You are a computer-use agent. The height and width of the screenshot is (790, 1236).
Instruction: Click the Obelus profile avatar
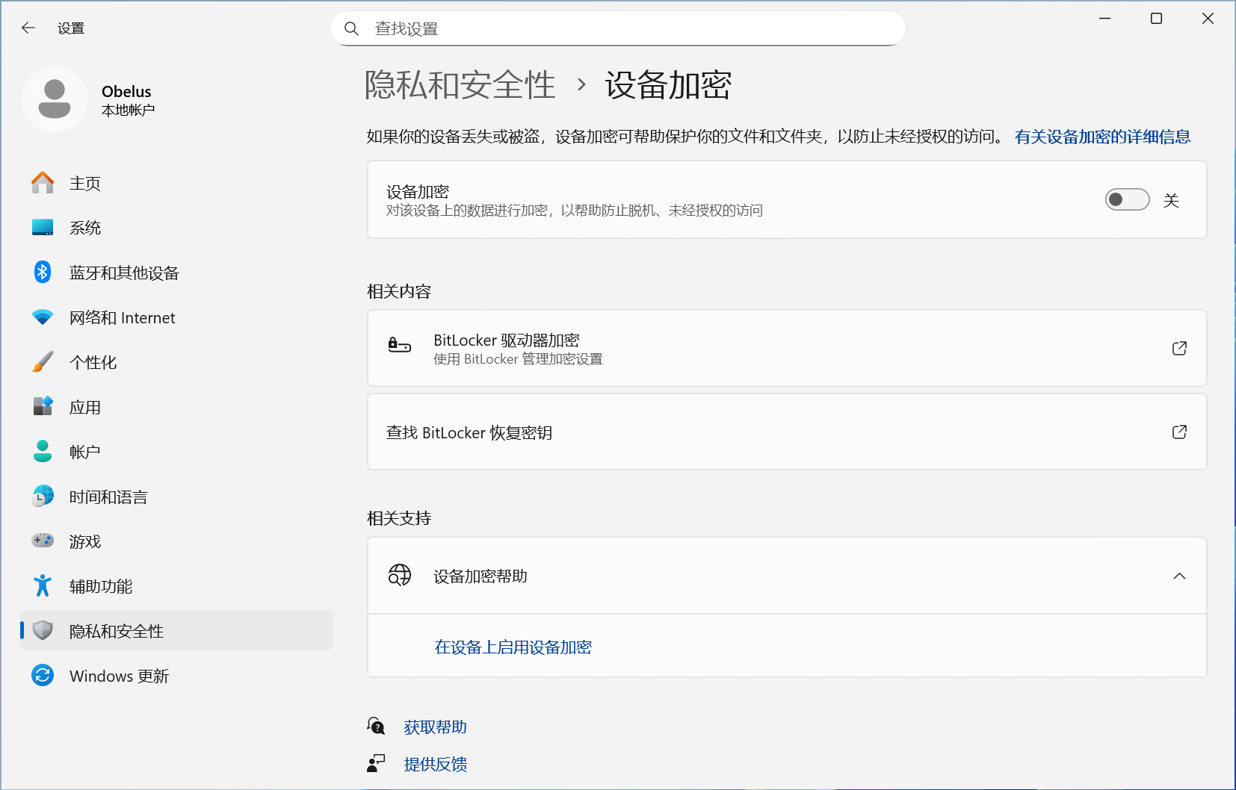pos(55,99)
